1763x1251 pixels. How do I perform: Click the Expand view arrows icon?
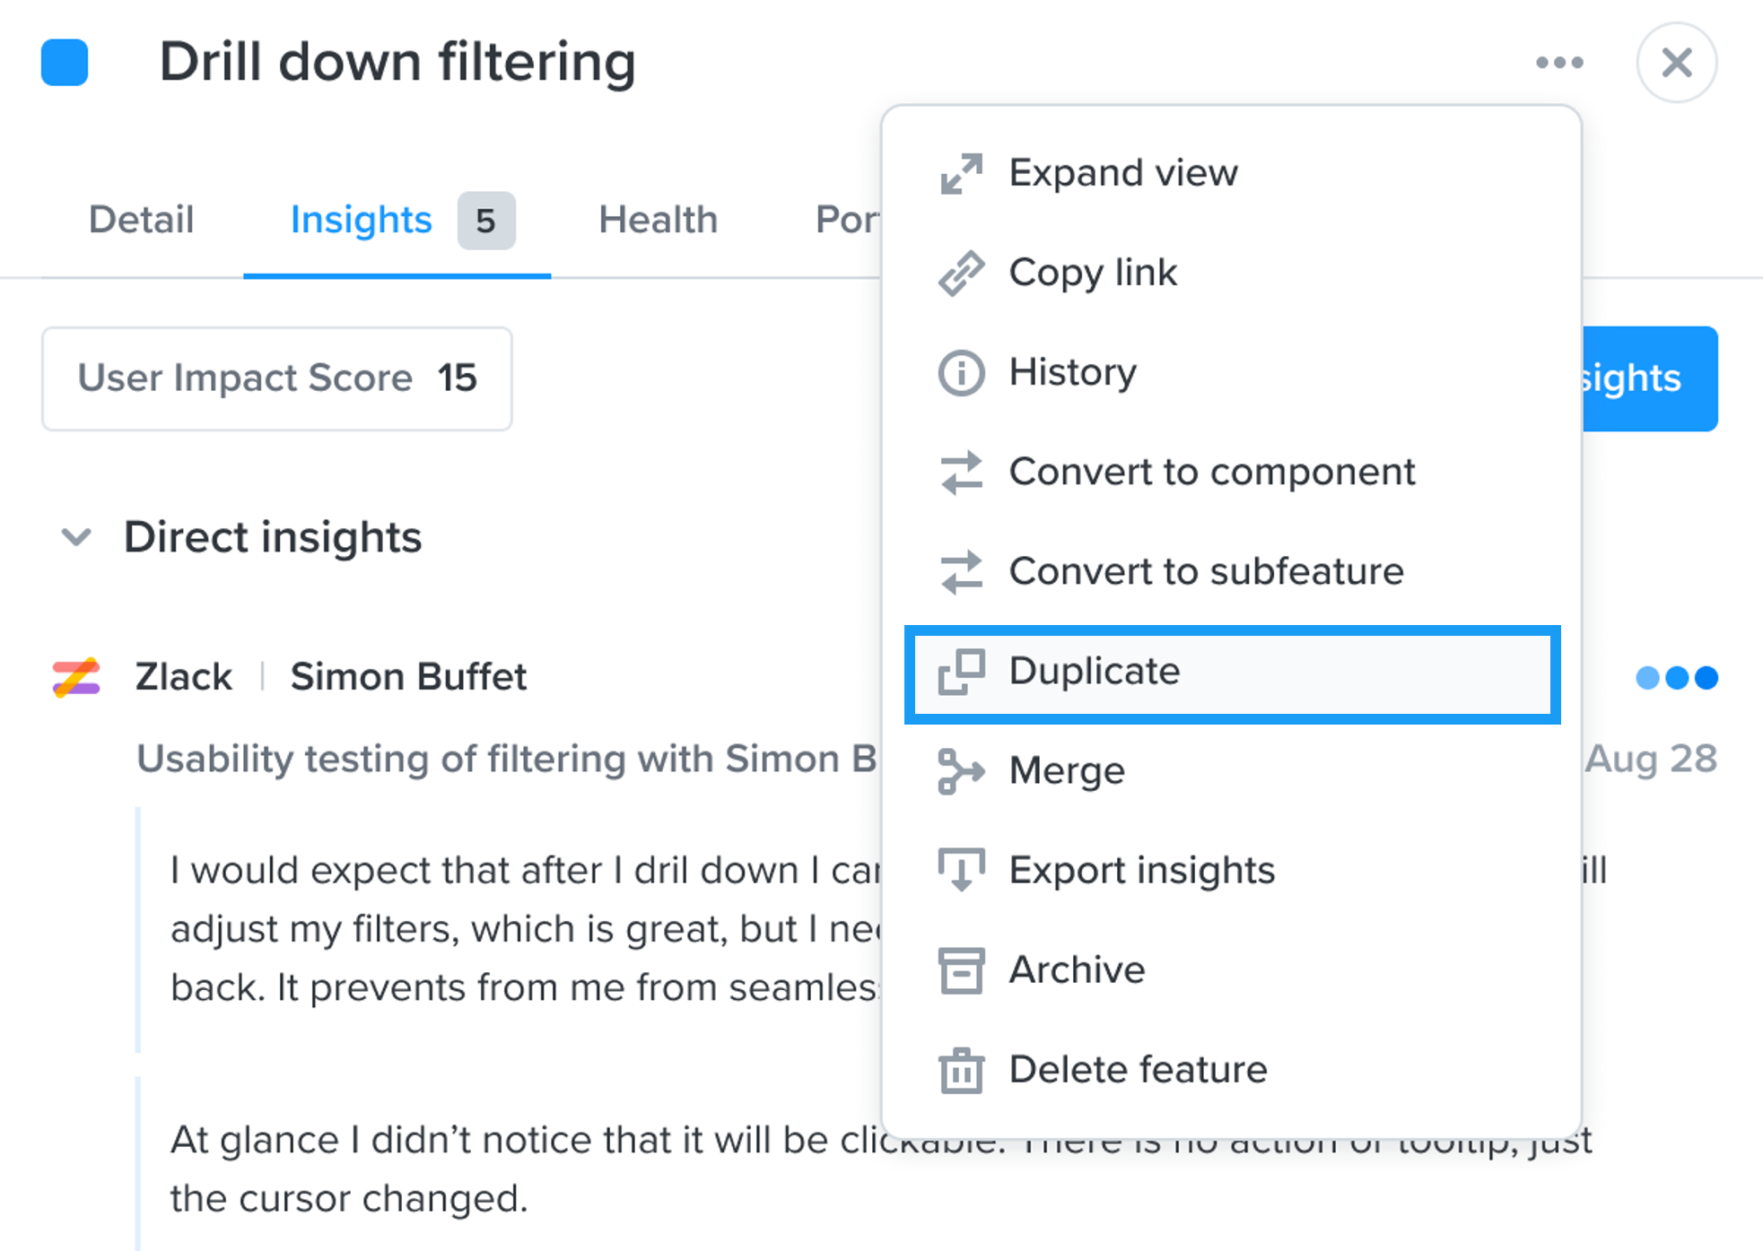point(961,173)
